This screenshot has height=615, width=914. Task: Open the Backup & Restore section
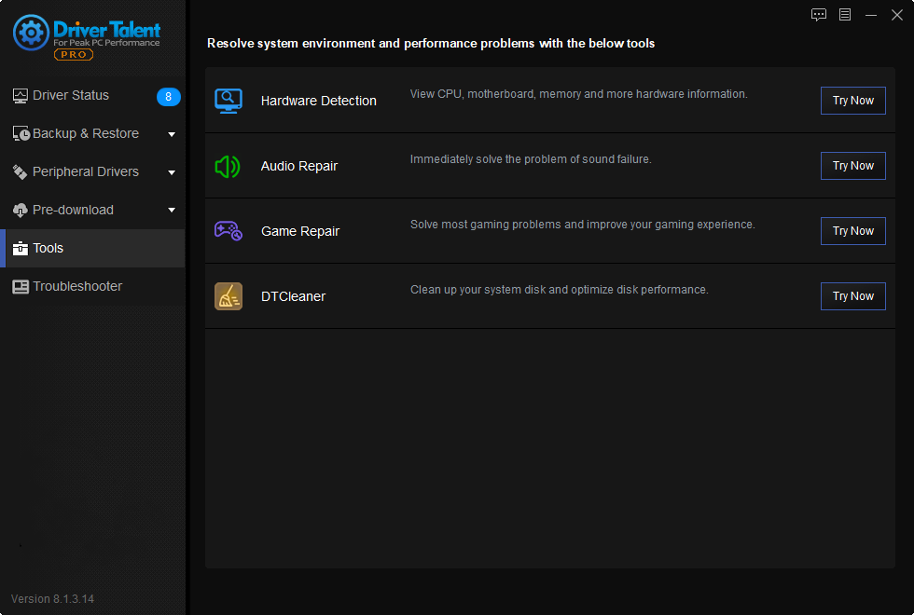(x=92, y=134)
